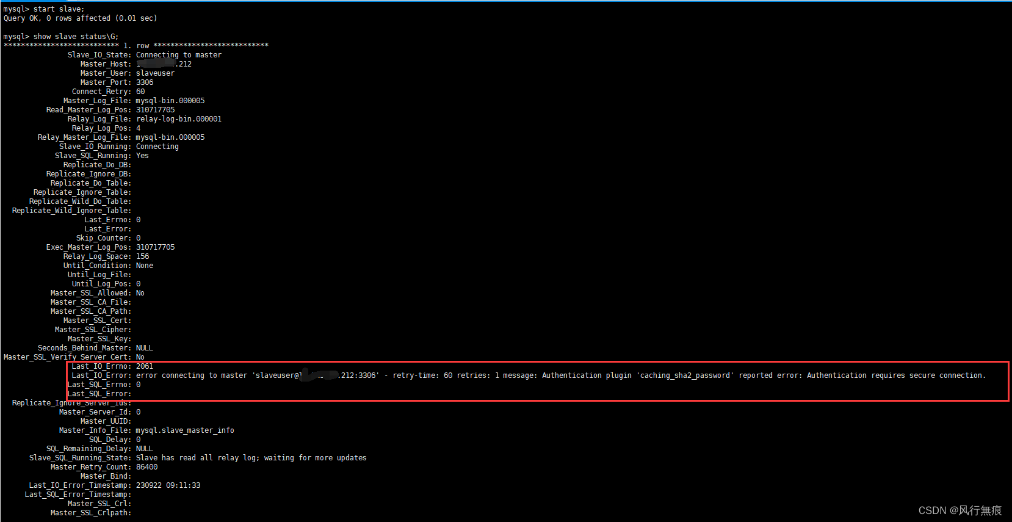1012x522 pixels.
Task: Click 'Authentication requires secure connection.' text
Action: 896,375
